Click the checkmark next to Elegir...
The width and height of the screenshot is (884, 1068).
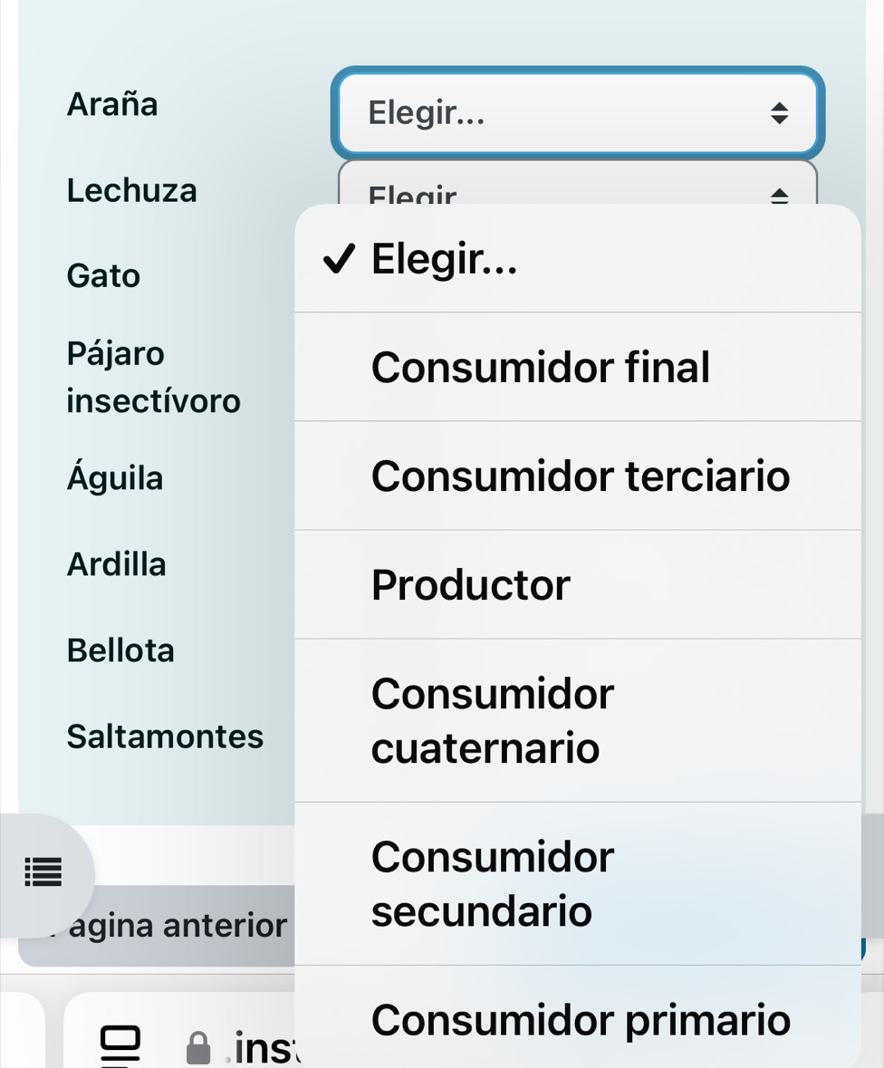339,259
